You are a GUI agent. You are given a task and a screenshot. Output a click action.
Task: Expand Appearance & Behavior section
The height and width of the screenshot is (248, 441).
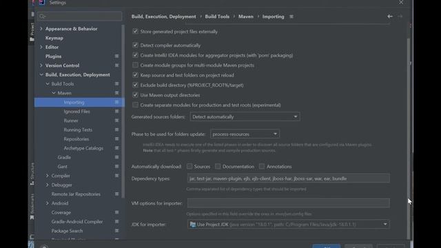(x=41, y=29)
